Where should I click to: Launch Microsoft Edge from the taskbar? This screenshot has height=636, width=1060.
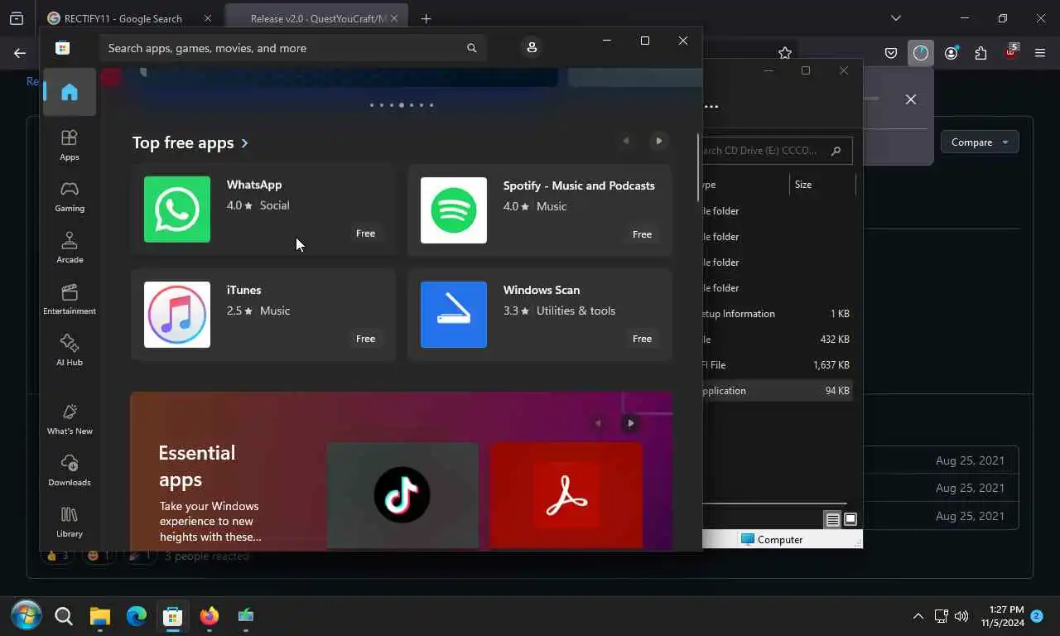coord(137,615)
